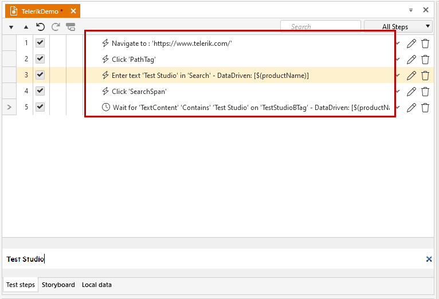Delete step 3 with trash icon
This screenshot has width=439, height=299.
pyautogui.click(x=425, y=75)
